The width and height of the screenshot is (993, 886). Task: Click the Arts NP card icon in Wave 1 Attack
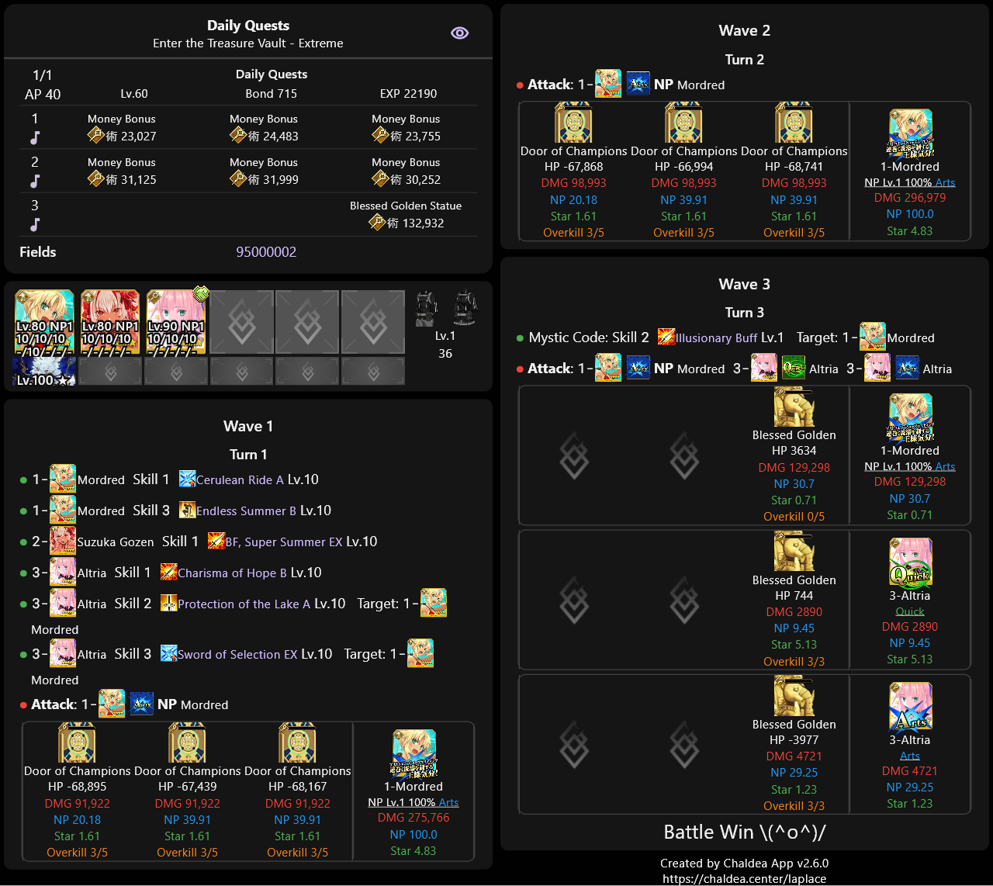click(141, 704)
